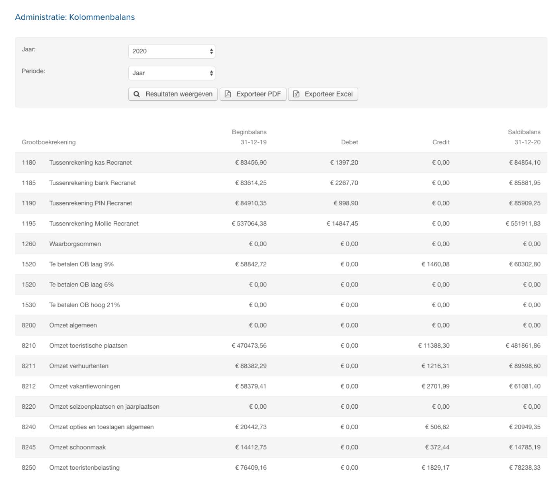Open the Periode dropdown
559x477 pixels.
[x=171, y=73]
